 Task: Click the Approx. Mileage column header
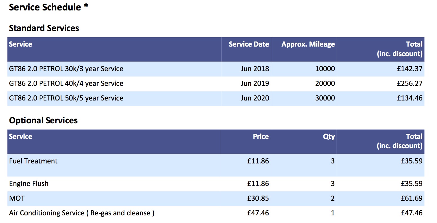pos(308,44)
